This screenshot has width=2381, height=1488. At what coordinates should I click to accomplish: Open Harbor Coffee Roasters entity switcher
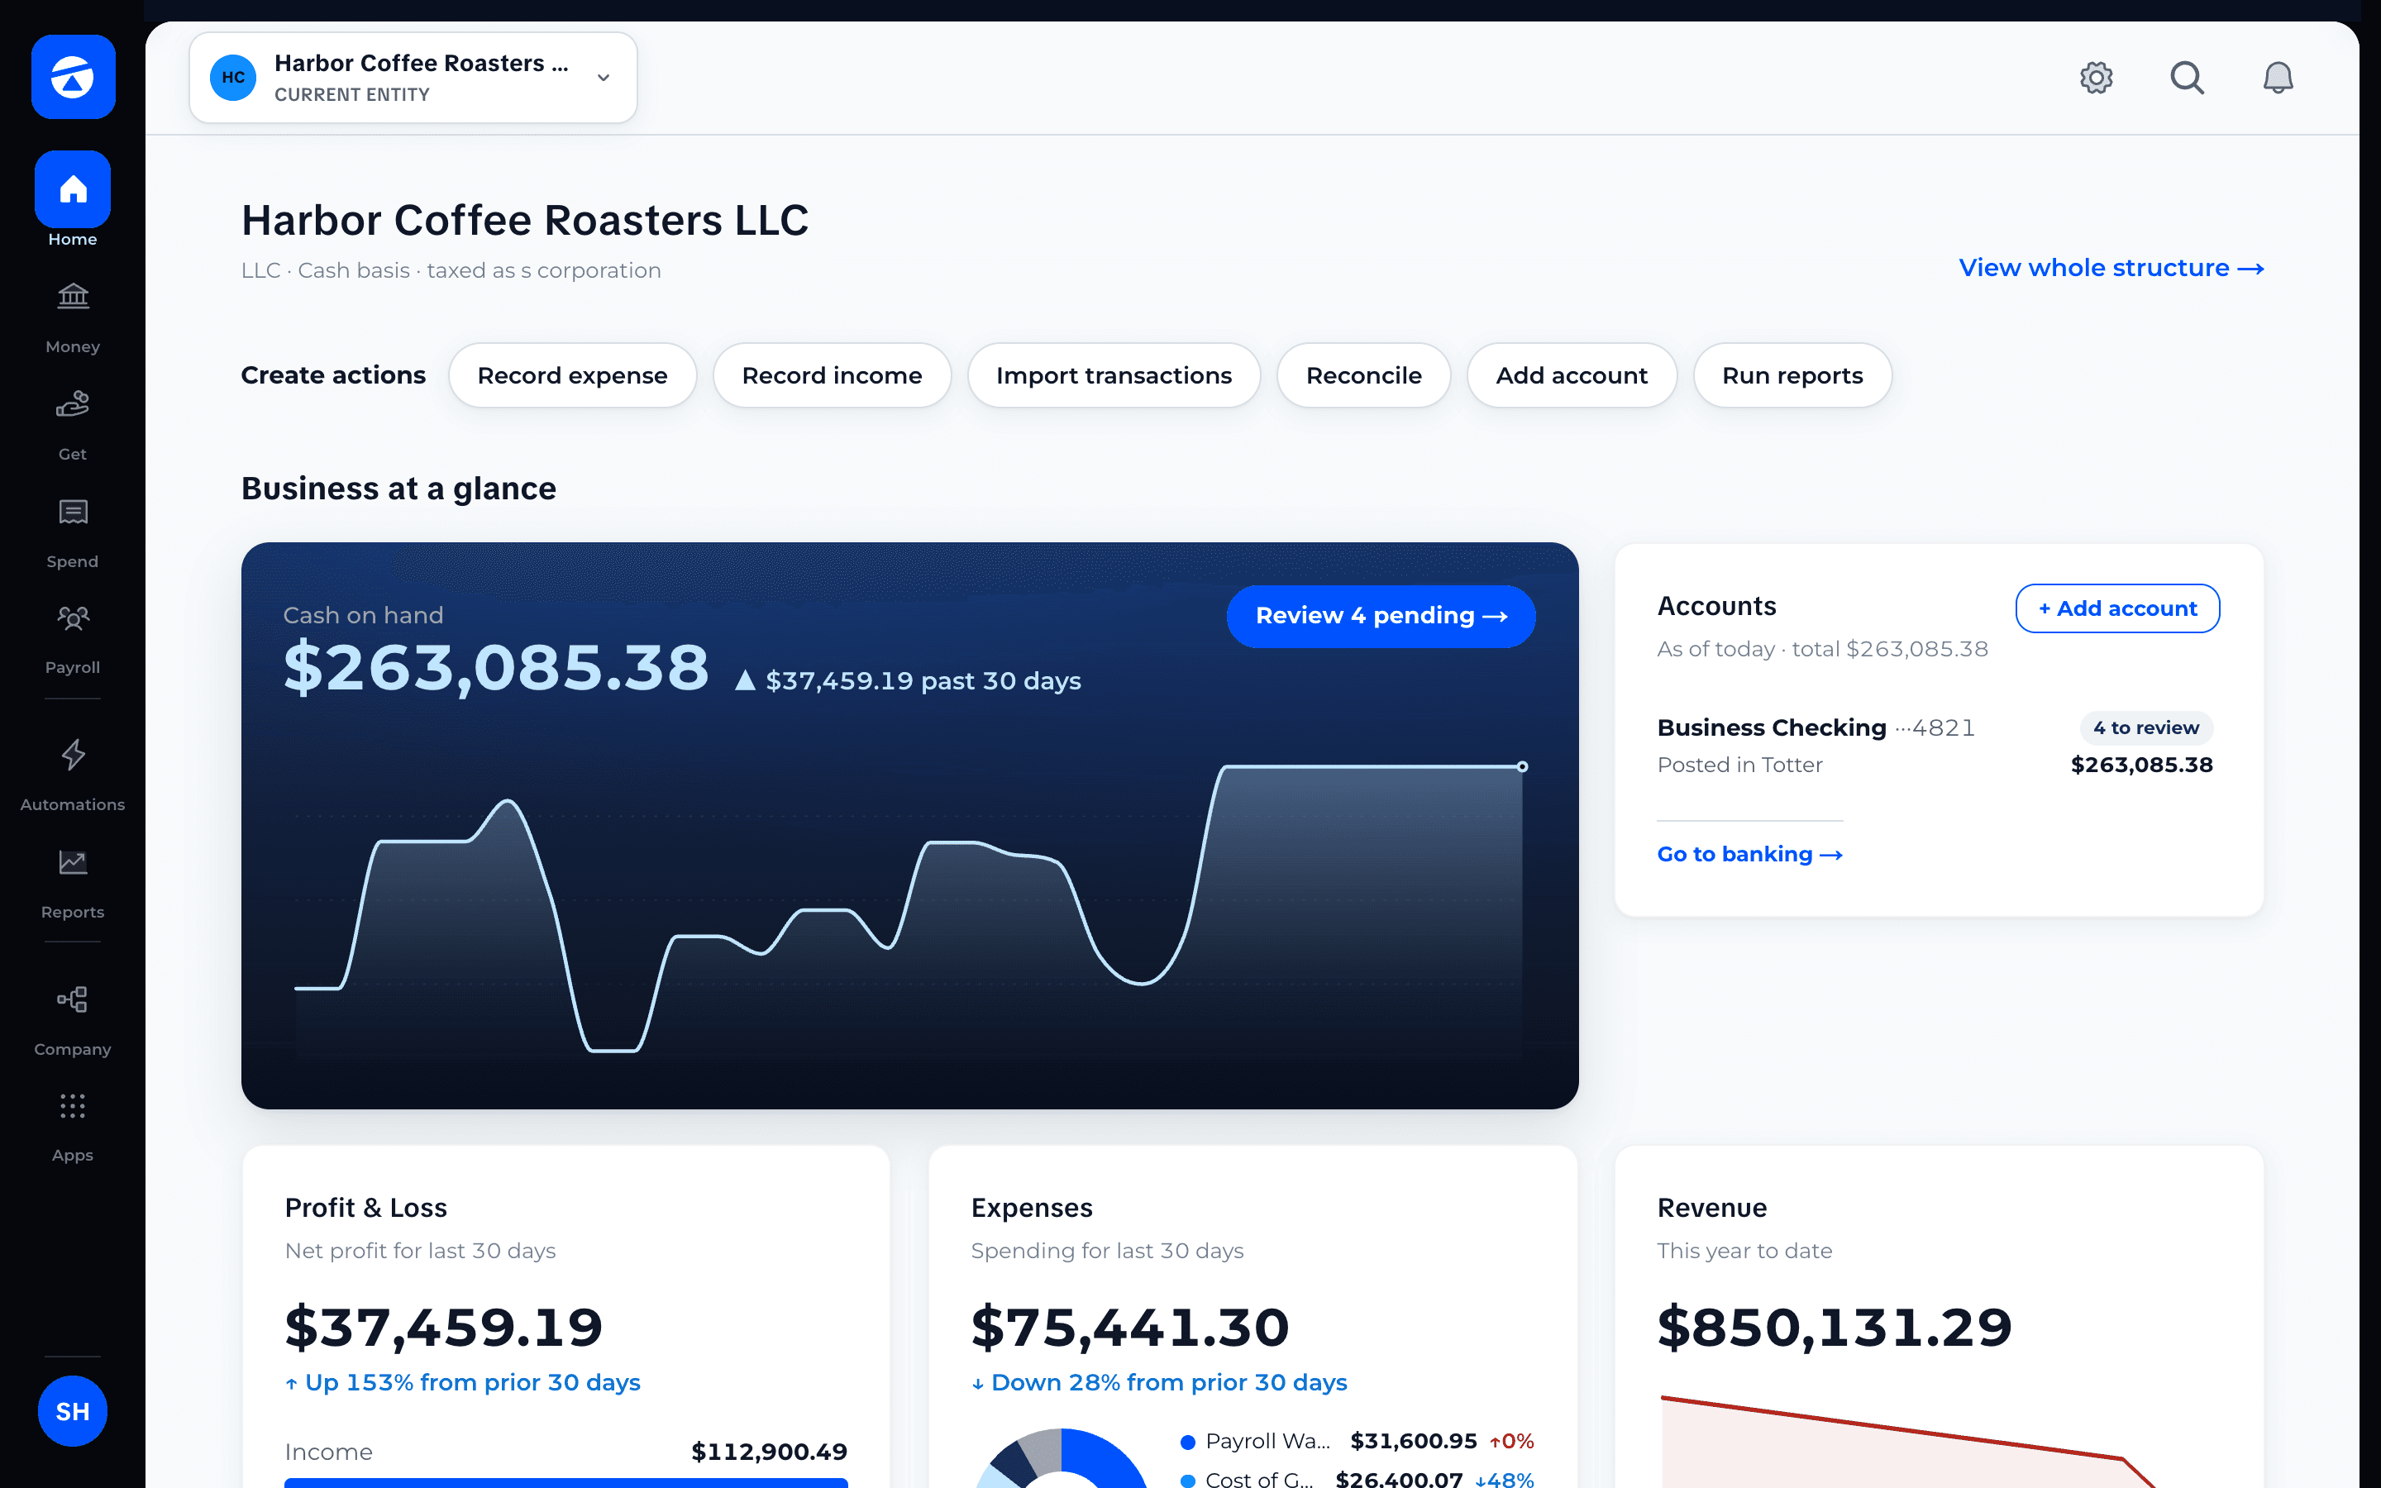click(413, 78)
